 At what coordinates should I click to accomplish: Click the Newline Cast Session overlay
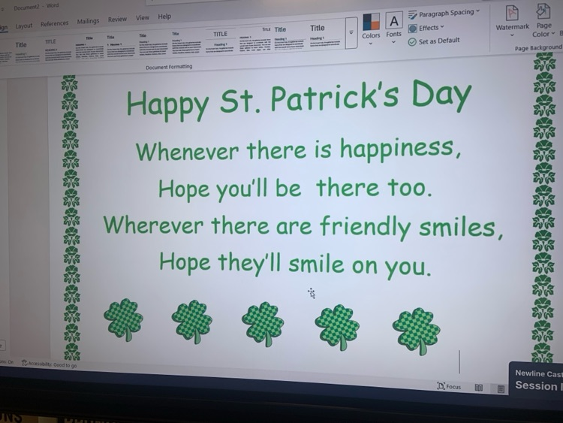(x=537, y=379)
